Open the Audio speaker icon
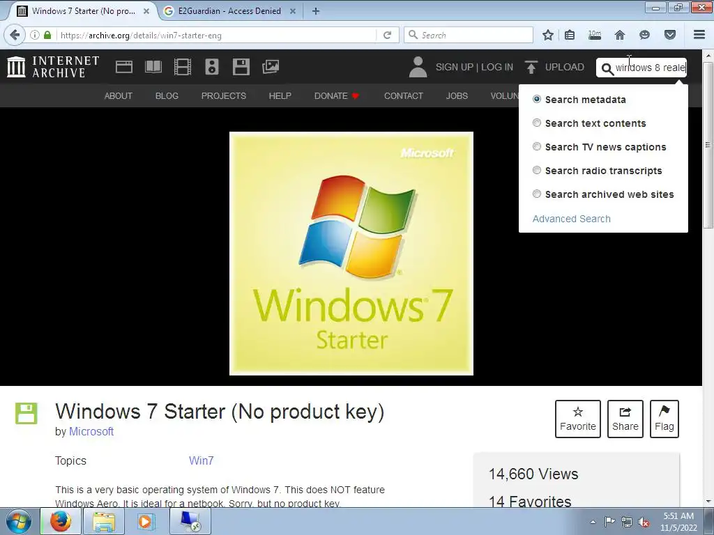The width and height of the screenshot is (714, 535). pos(212,67)
